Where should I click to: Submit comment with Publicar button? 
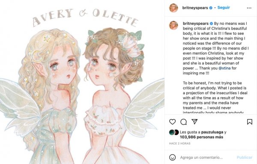pyautogui.click(x=245, y=158)
